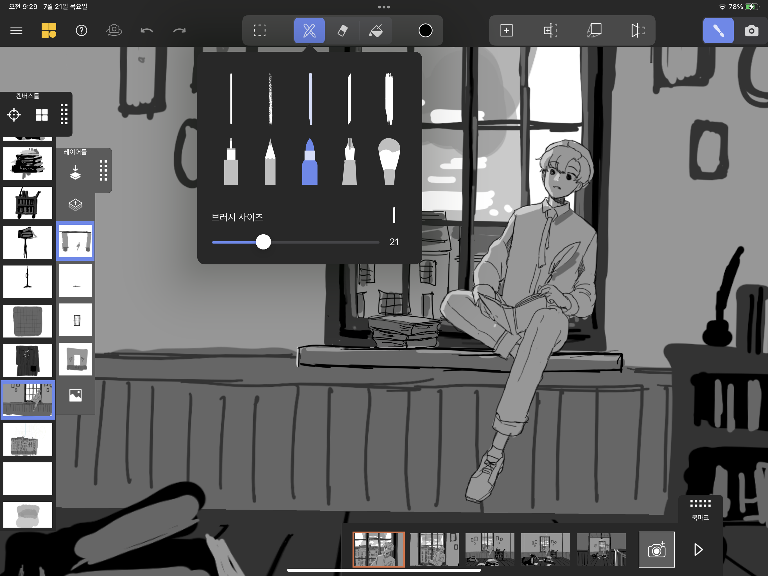Tap the top-right camera icon
This screenshot has width=768, height=576.
coord(751,31)
